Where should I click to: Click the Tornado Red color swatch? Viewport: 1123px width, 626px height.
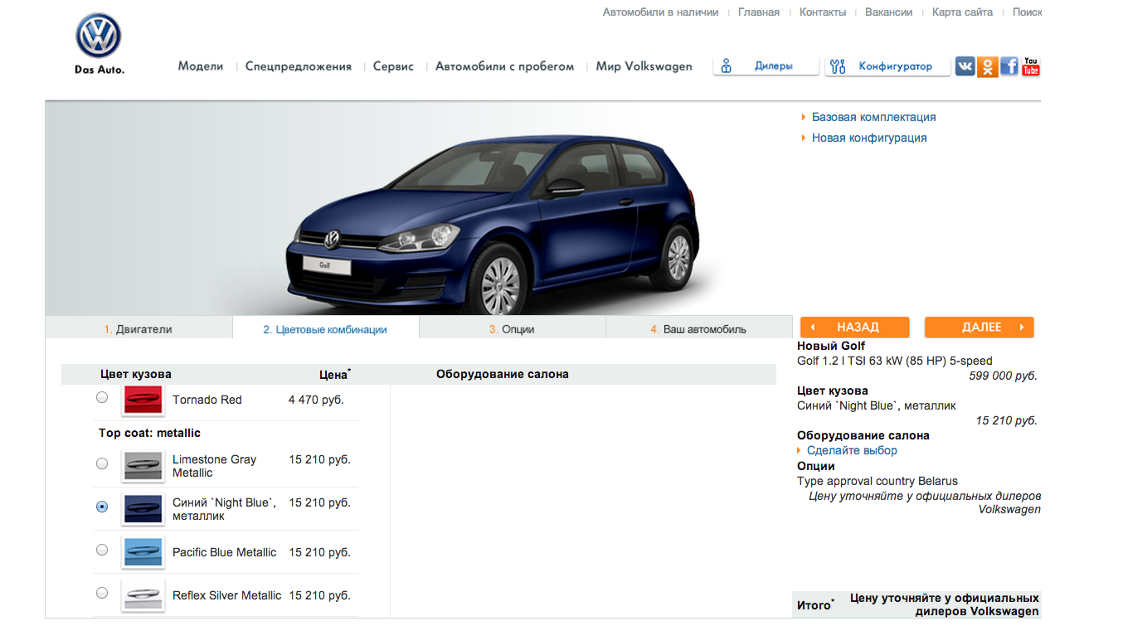click(x=143, y=400)
